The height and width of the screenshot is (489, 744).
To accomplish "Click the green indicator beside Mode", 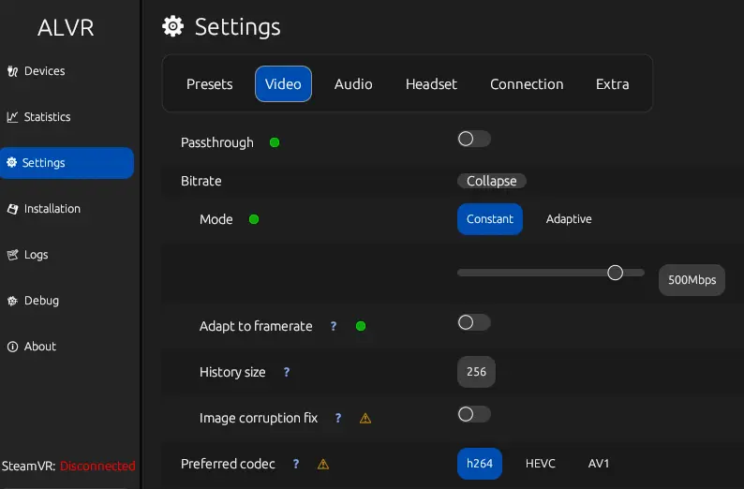I will pos(254,220).
